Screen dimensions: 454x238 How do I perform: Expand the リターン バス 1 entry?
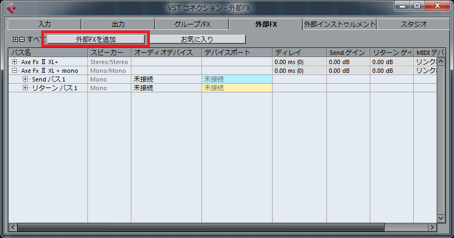pyautogui.click(x=25, y=87)
